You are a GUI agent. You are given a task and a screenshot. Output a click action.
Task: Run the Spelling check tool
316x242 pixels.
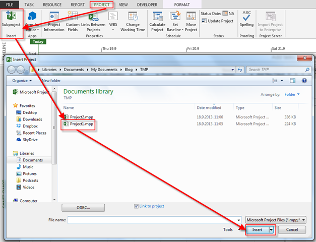coord(246,17)
